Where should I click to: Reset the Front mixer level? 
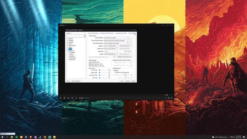click(x=109, y=70)
